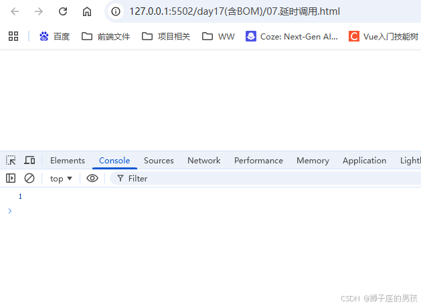Click the logged value 1 in console
This screenshot has width=421, height=306.
coord(20,196)
